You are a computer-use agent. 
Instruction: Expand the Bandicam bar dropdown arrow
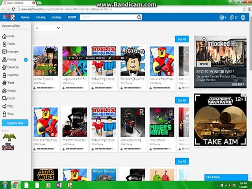69,58
